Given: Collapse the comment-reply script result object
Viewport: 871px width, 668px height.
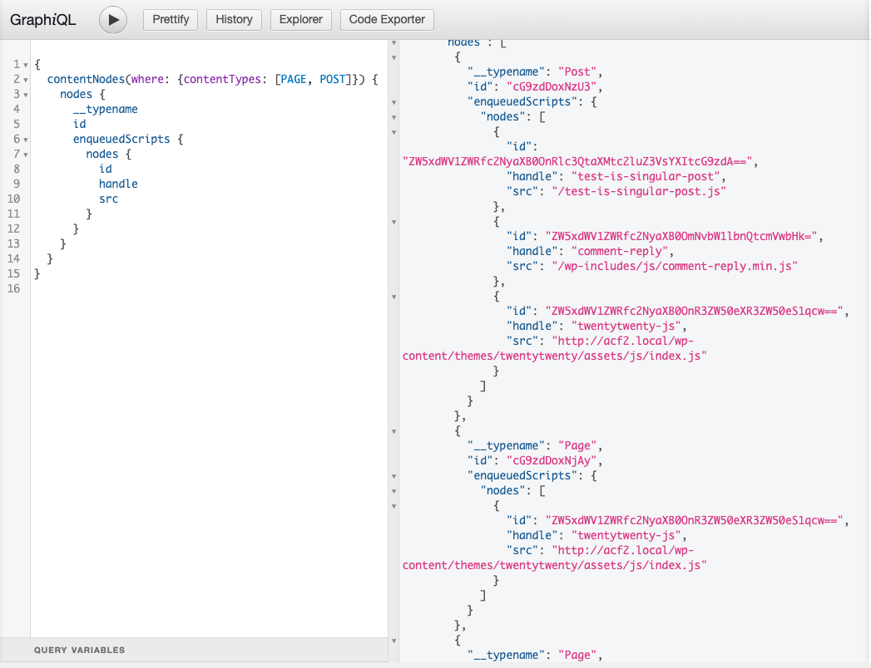Looking at the screenshot, I should click(x=393, y=222).
